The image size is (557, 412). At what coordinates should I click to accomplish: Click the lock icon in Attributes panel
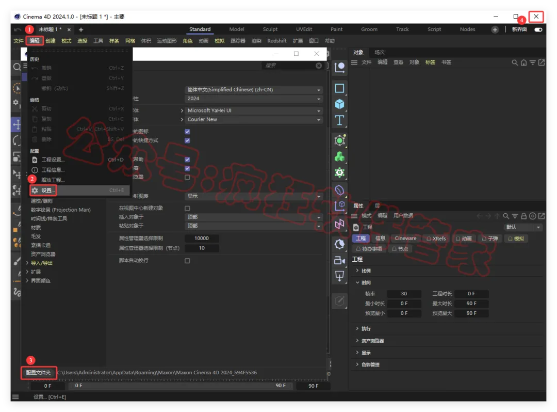click(x=523, y=216)
